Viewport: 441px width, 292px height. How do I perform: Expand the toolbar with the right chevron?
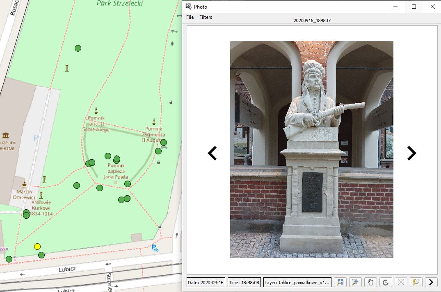pos(431,282)
